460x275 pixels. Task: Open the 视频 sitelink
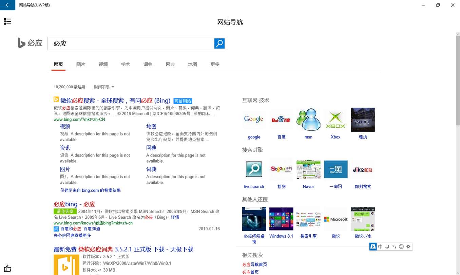pos(65,126)
